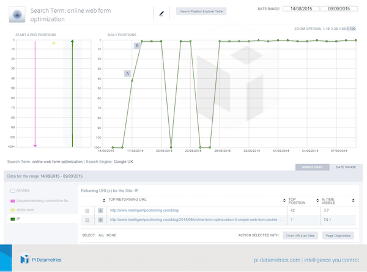Open intelligentpositioning.com/blog/ URL link
The image size is (367, 272).
tap(144, 210)
